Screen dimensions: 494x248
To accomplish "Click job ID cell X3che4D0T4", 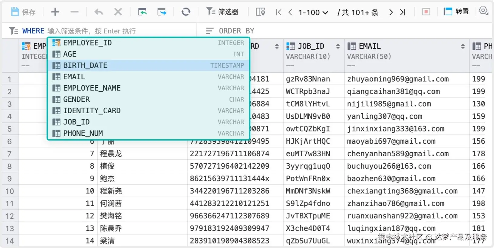I will [x=308, y=228].
